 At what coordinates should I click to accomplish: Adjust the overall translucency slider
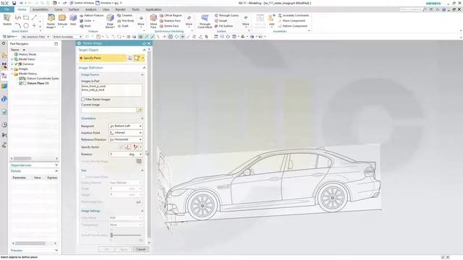111,235
